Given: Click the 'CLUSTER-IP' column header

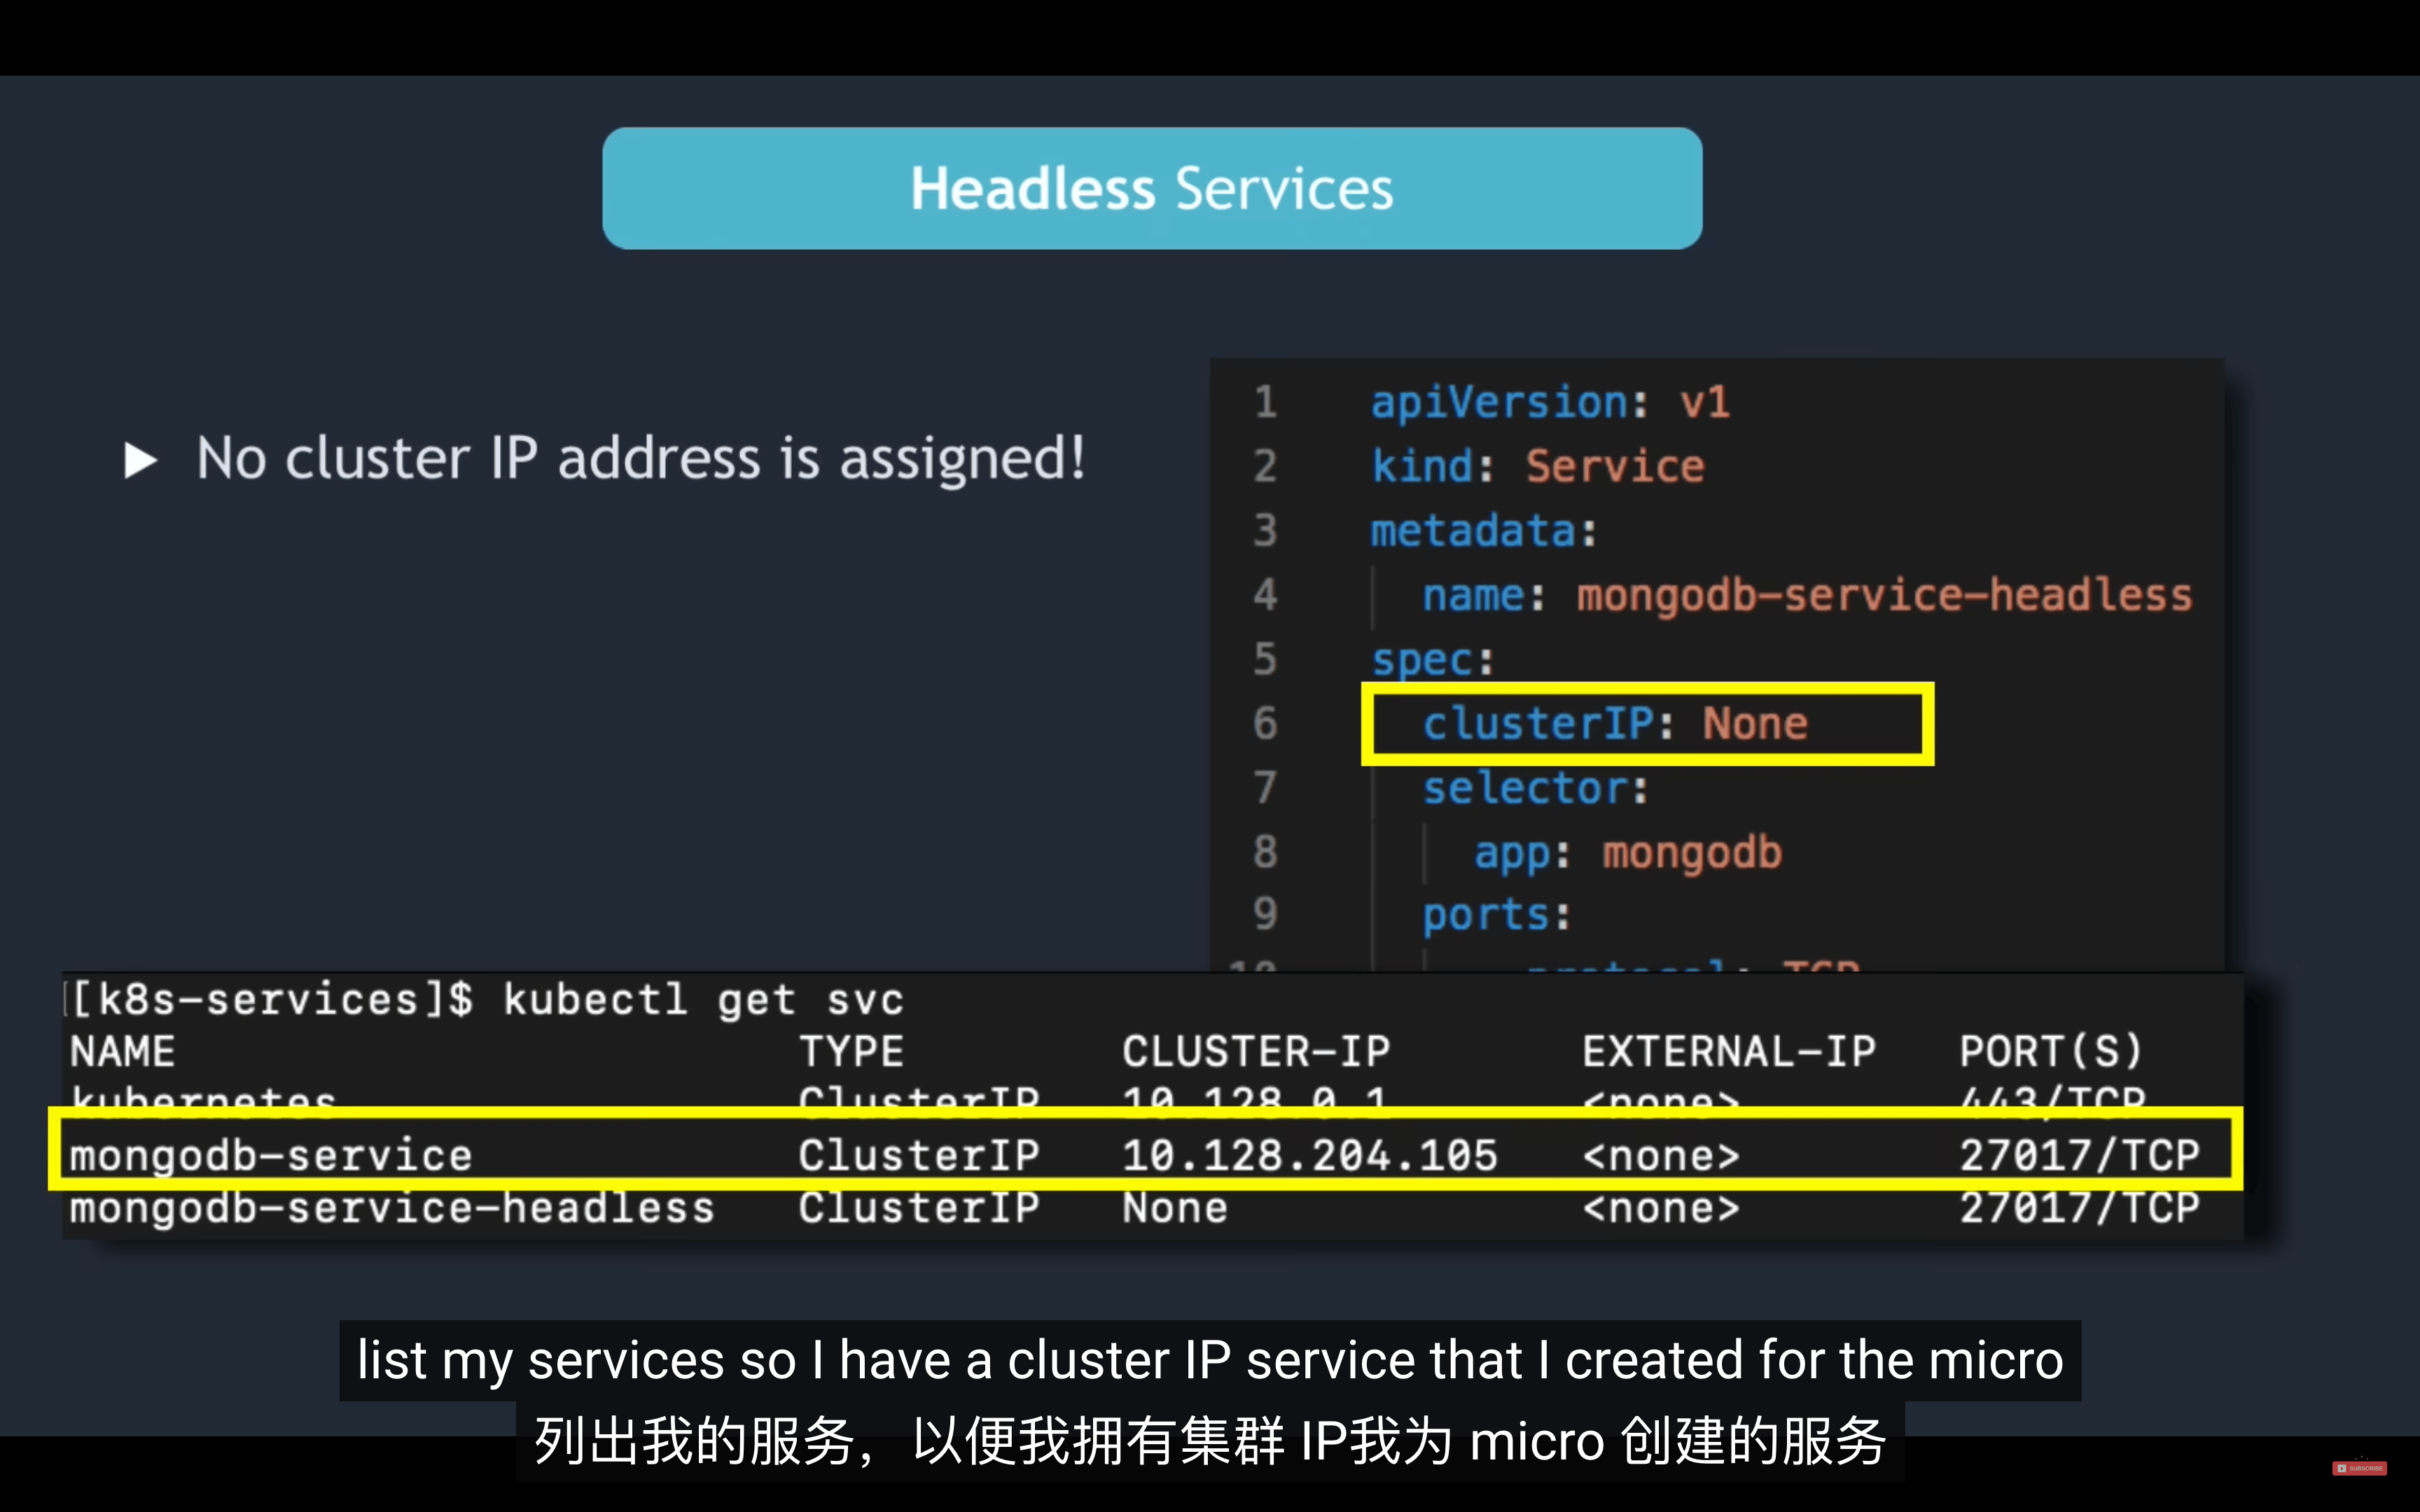Looking at the screenshot, I should pos(1256,1052).
